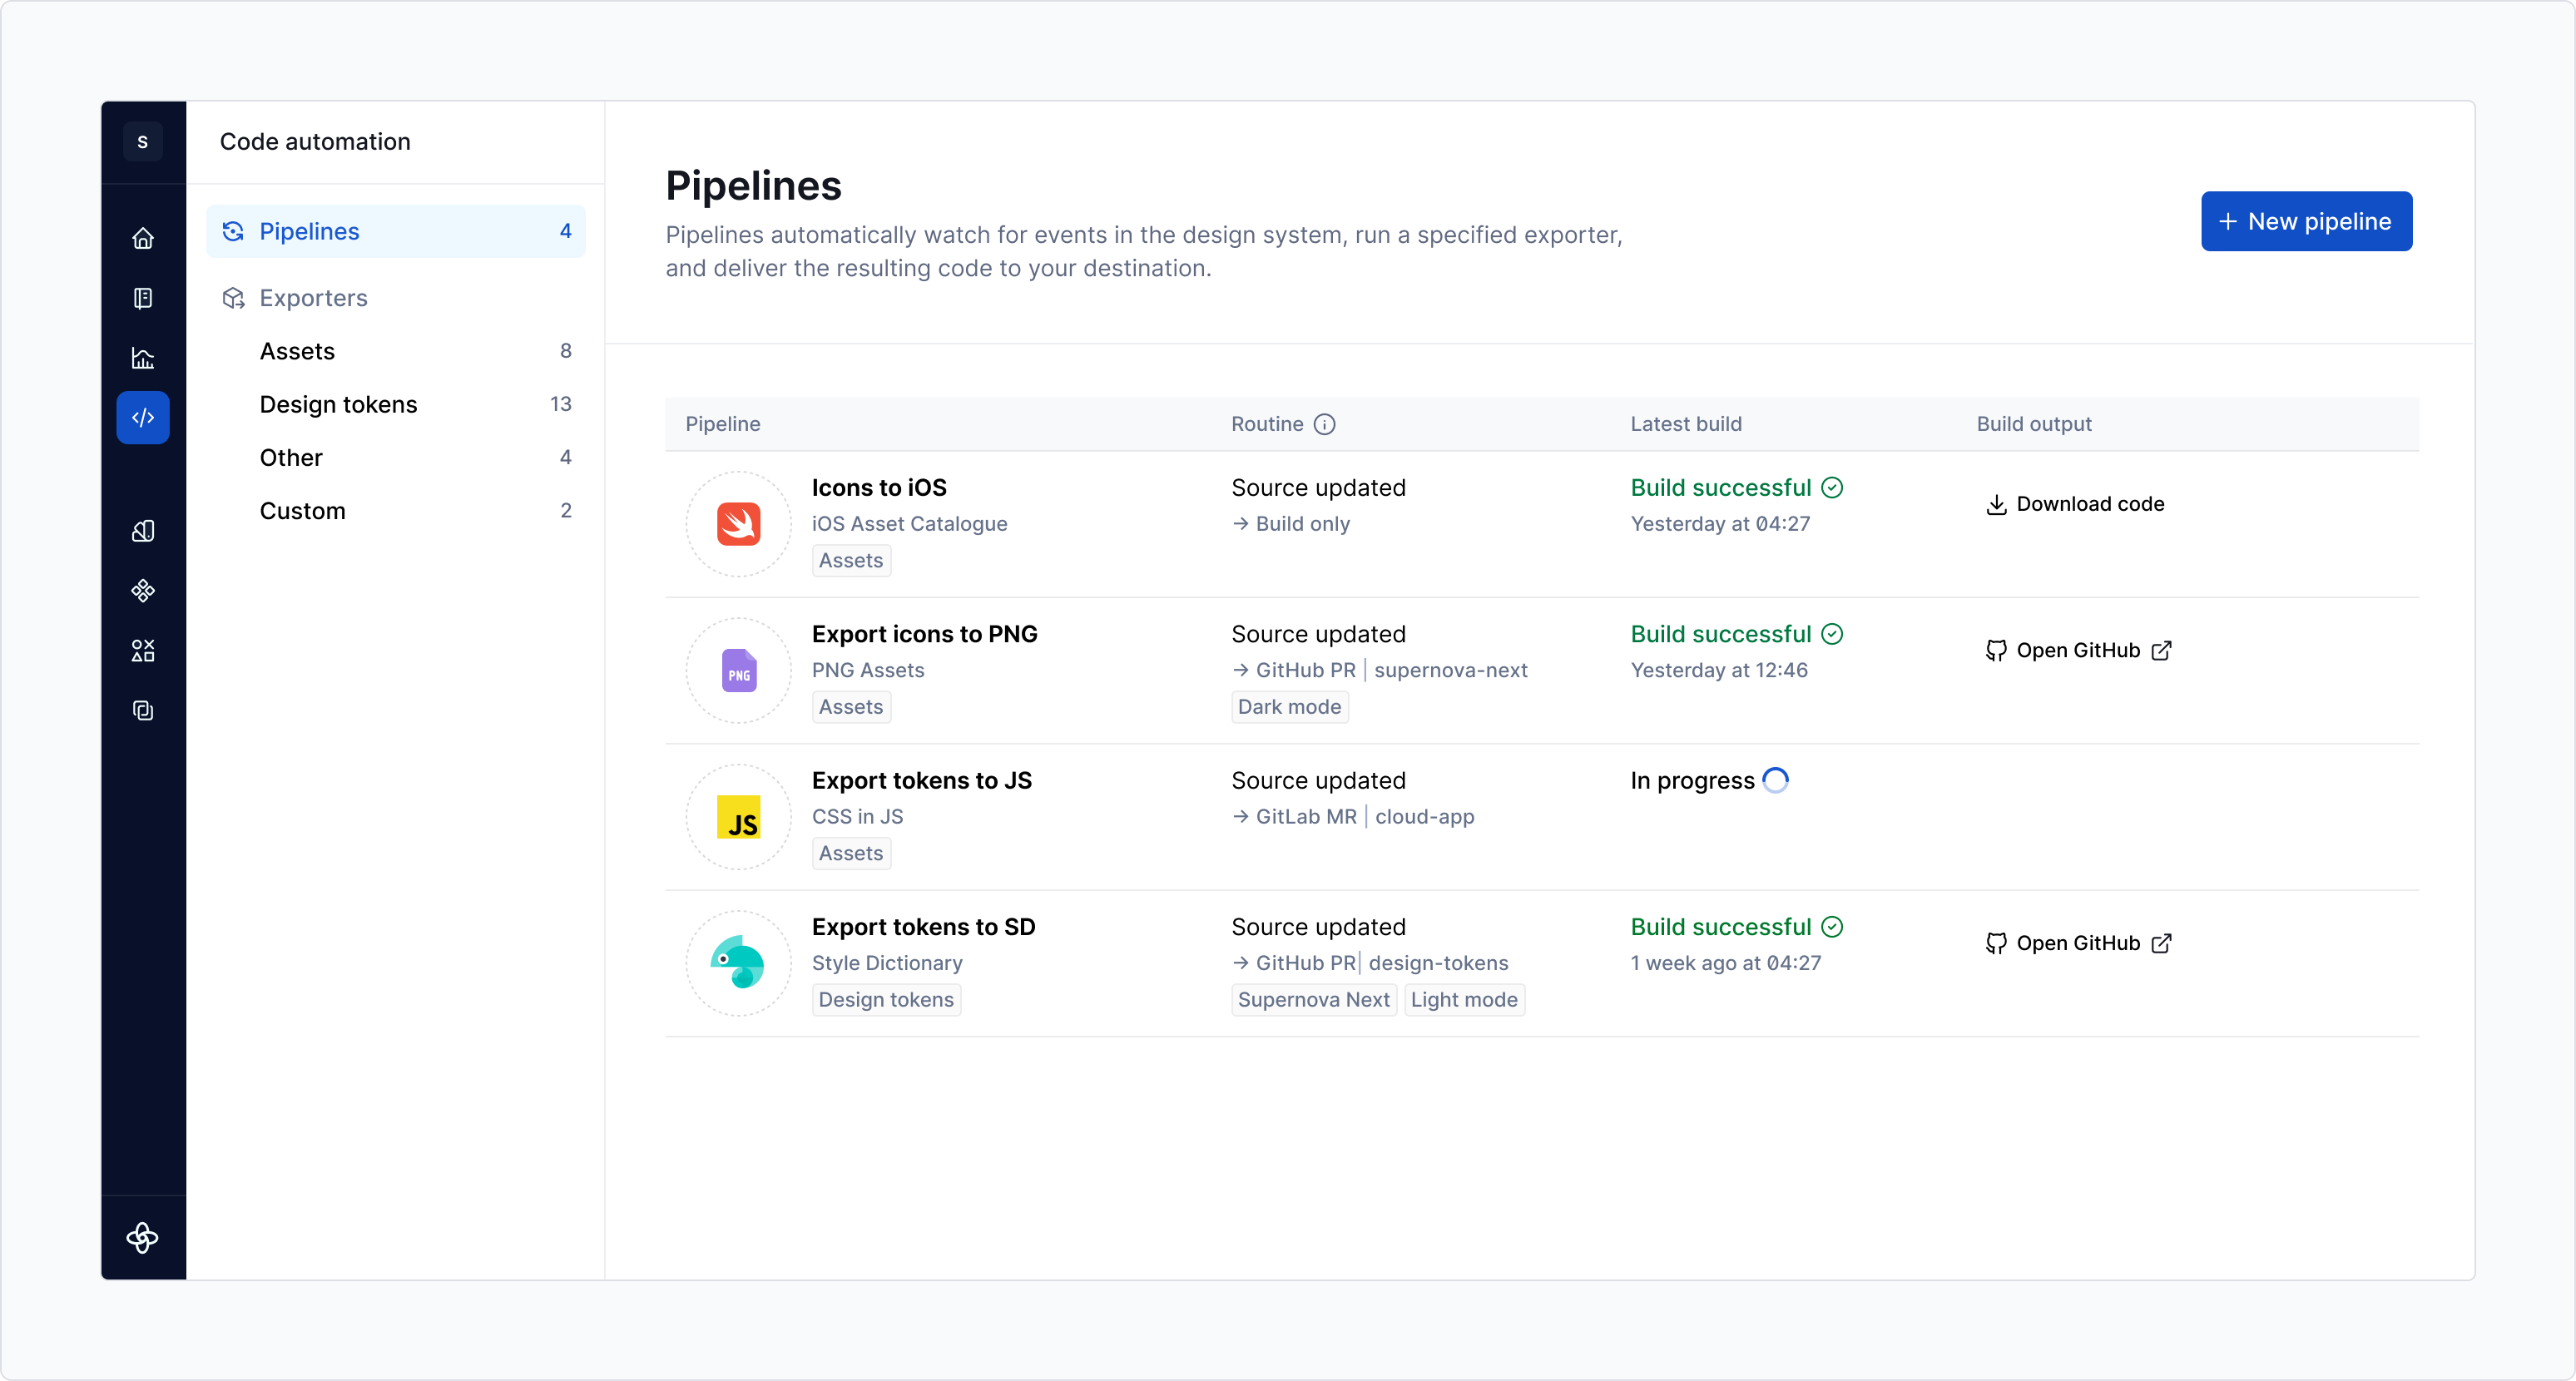This screenshot has height=1381, width=2576.
Task: Open the components diamond icon in the sidebar
Action: click(143, 590)
